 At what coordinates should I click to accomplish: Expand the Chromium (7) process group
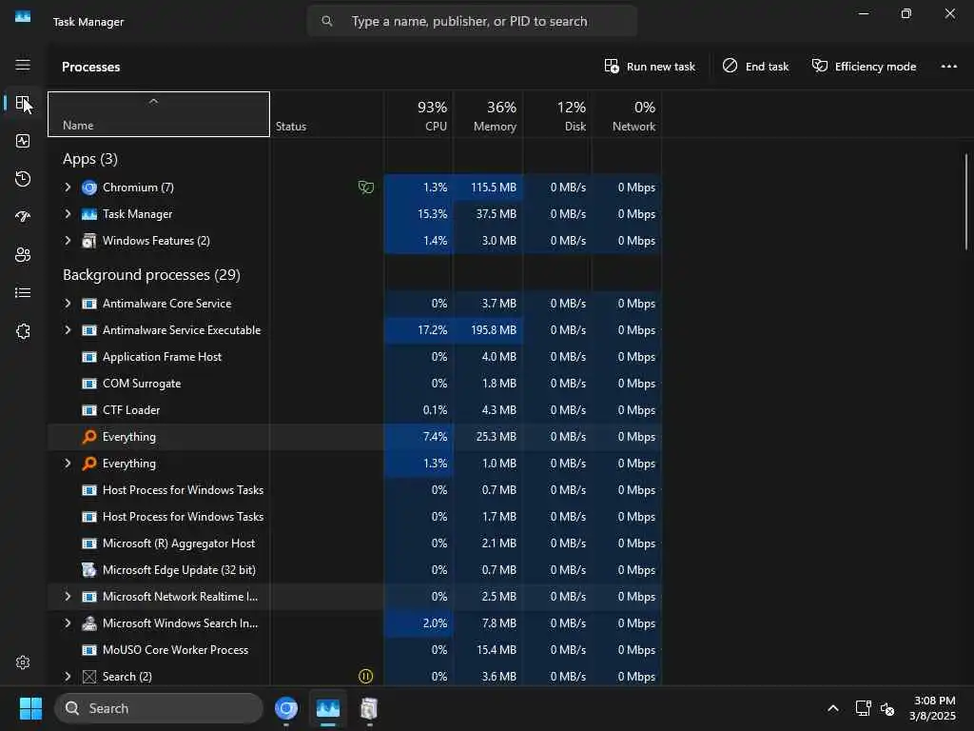tap(68, 188)
